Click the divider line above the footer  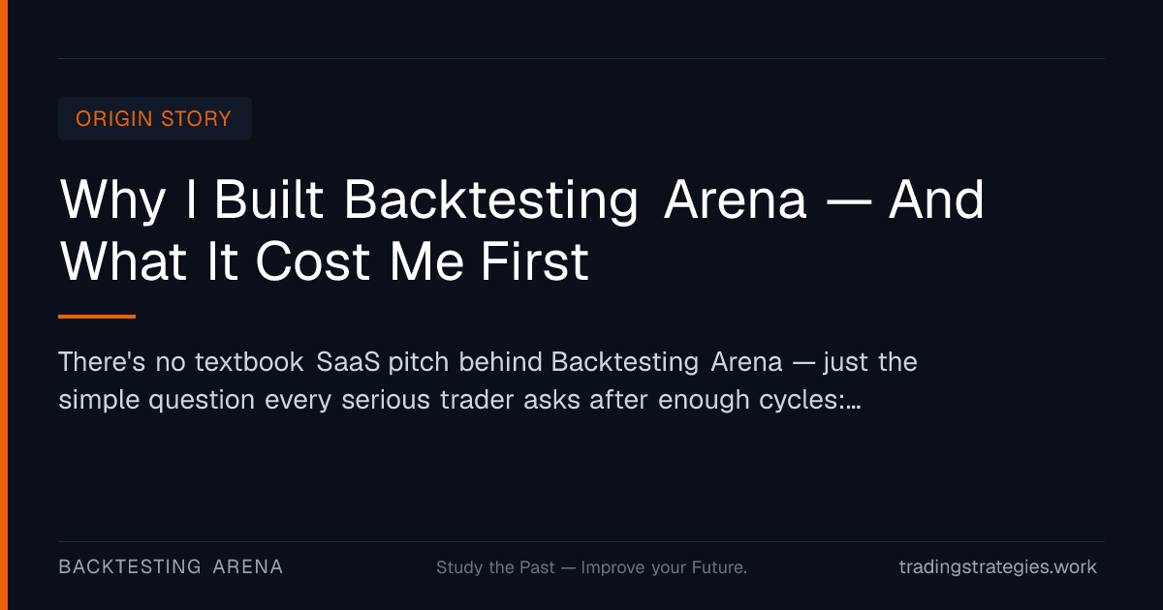click(x=581, y=541)
